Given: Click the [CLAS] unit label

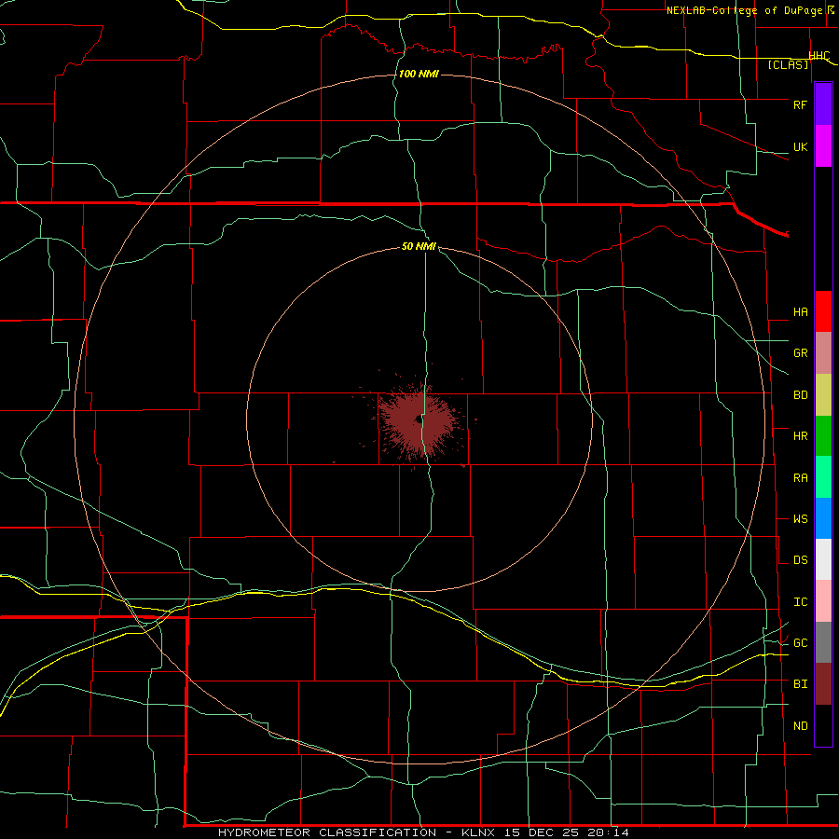Looking at the screenshot, I should 788,65.
